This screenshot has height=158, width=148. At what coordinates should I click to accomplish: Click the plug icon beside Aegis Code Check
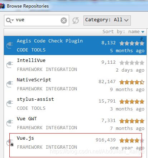pos(10,45)
